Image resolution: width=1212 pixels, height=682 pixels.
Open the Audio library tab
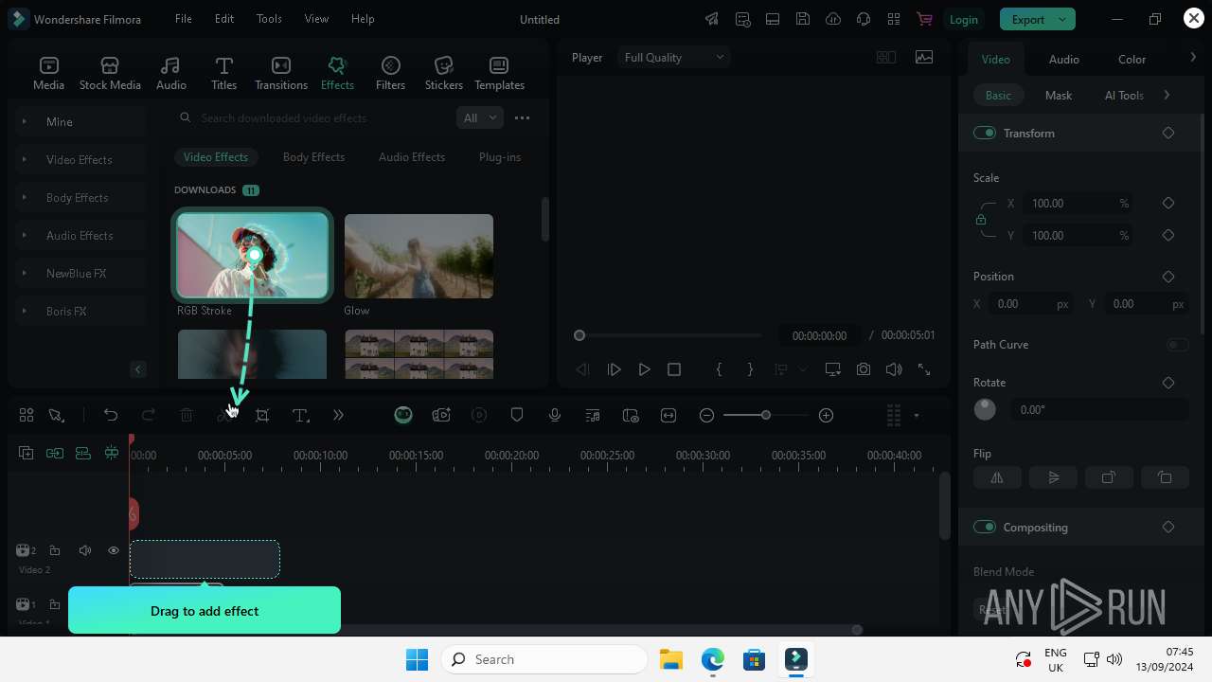[x=170, y=73]
